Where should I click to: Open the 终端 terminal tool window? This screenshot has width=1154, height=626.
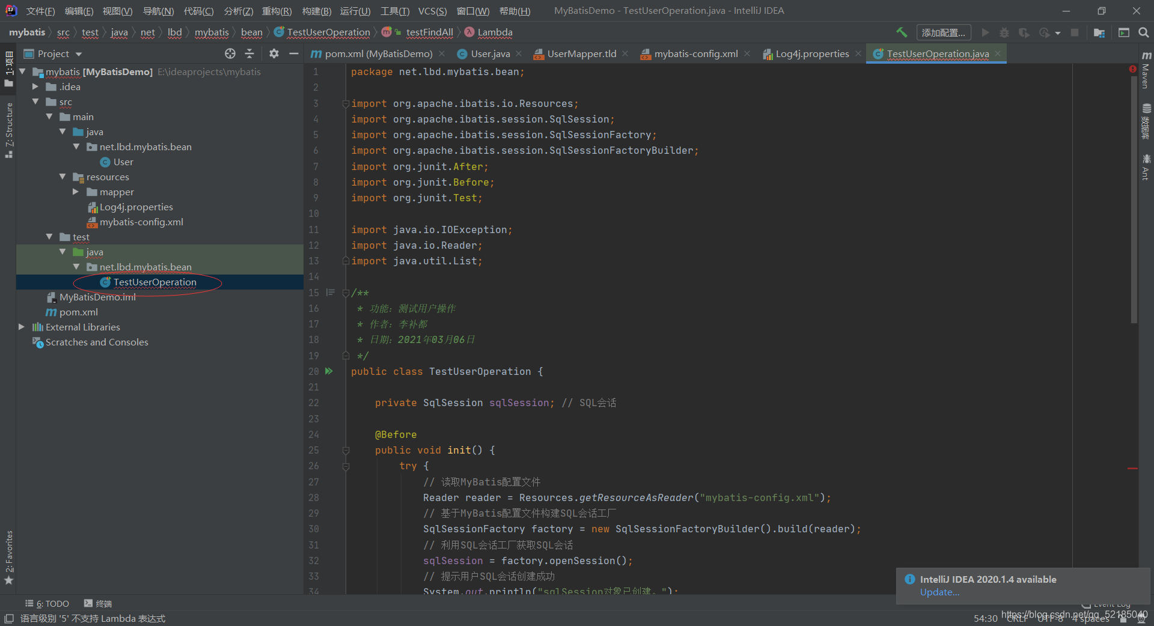coord(98,604)
